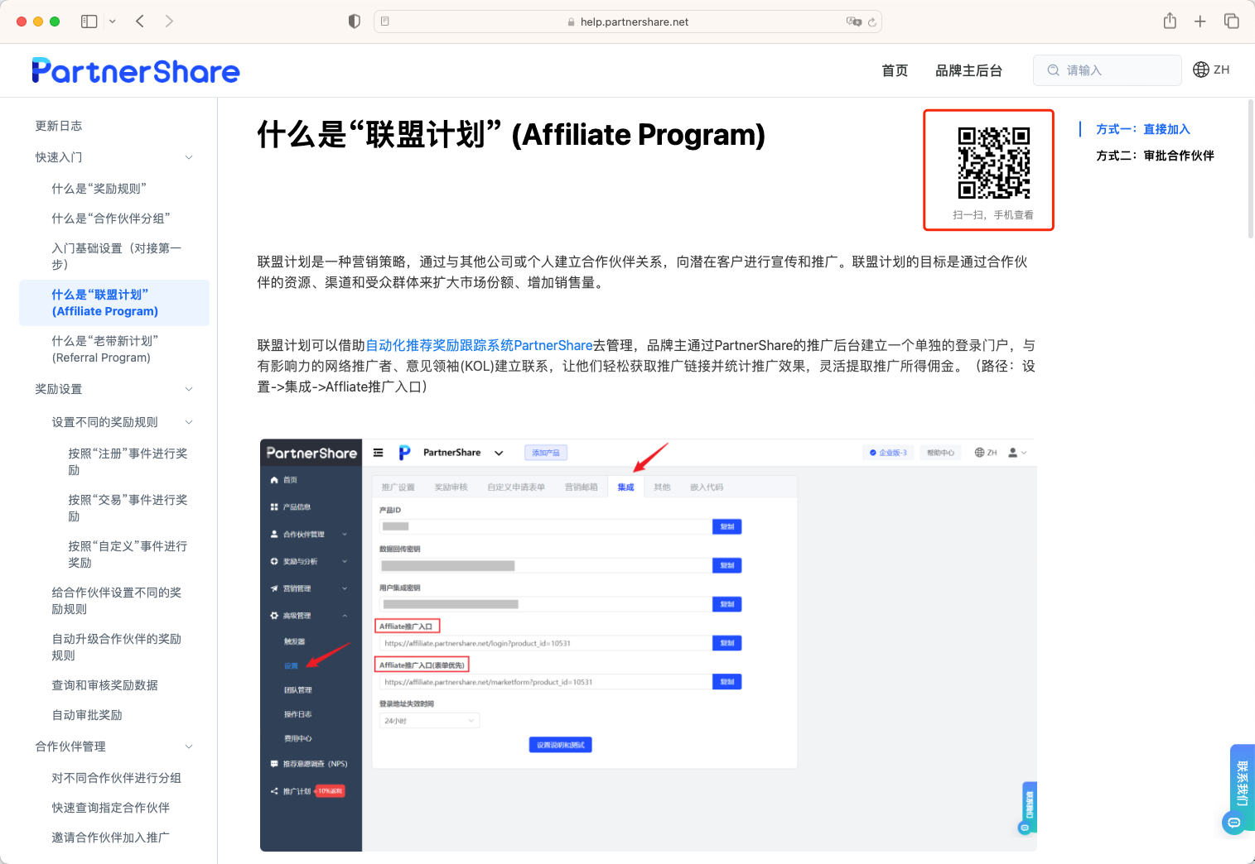Select 什么是“联盟计划” (Affiliate Program) sidebar item

click(x=114, y=303)
